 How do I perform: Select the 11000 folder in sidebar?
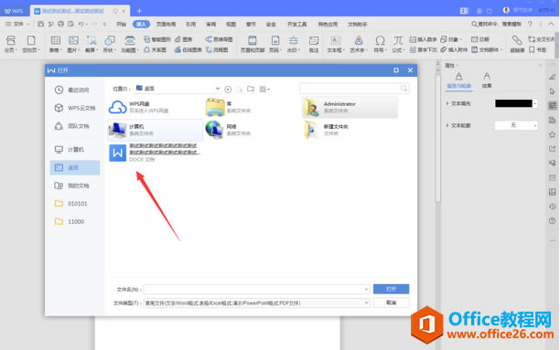coord(75,221)
